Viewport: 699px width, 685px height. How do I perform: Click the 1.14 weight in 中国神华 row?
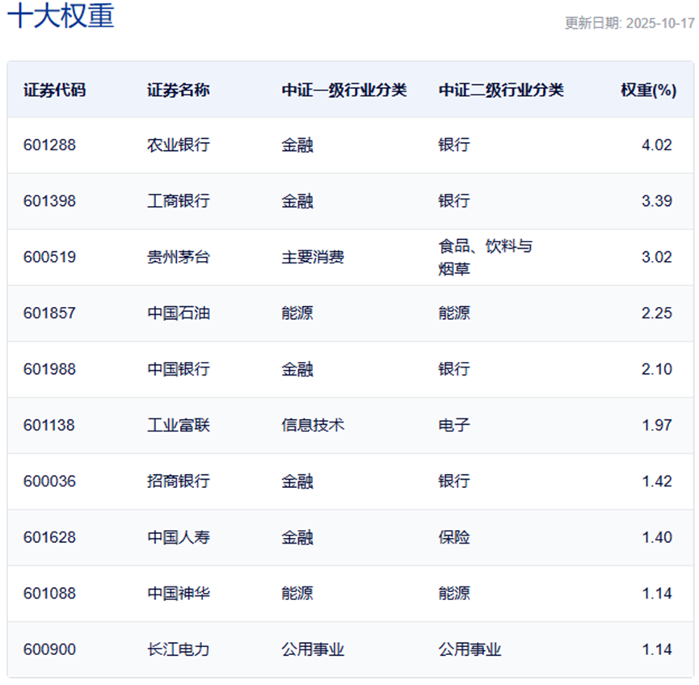tap(657, 594)
